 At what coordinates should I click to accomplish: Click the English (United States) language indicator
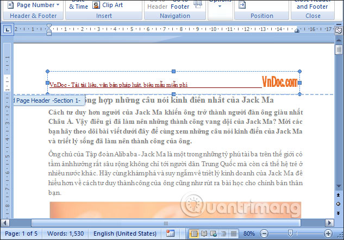click(x=124, y=233)
